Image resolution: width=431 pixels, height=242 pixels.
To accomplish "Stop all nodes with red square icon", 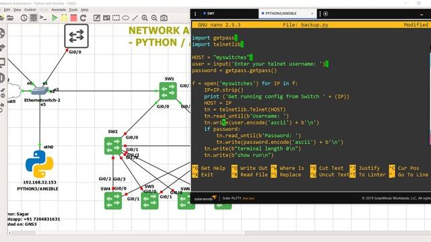I will tap(73, 18).
